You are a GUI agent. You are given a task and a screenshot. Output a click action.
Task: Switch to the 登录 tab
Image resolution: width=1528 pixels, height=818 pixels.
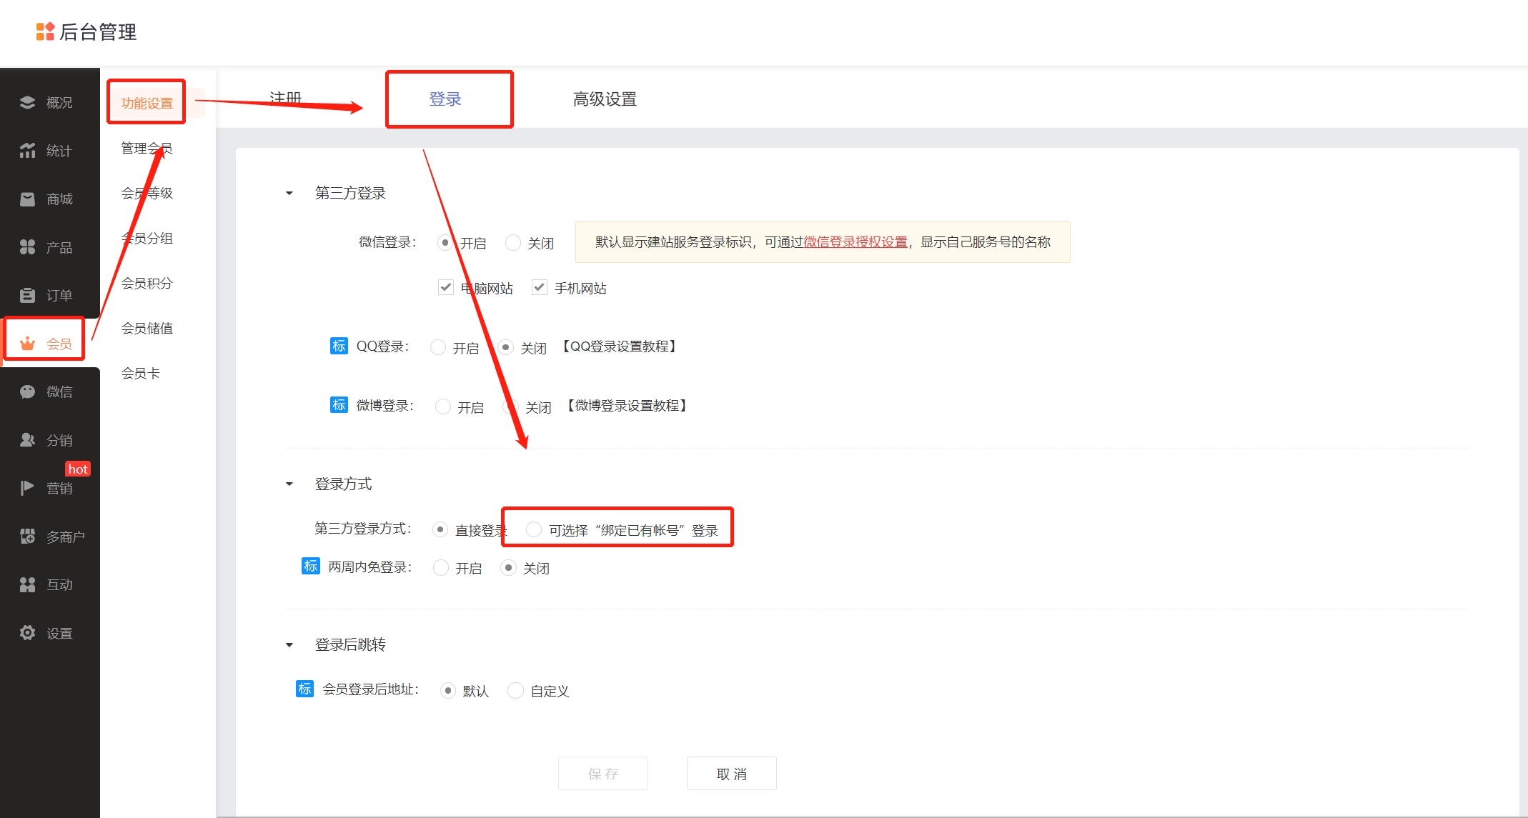pos(445,99)
